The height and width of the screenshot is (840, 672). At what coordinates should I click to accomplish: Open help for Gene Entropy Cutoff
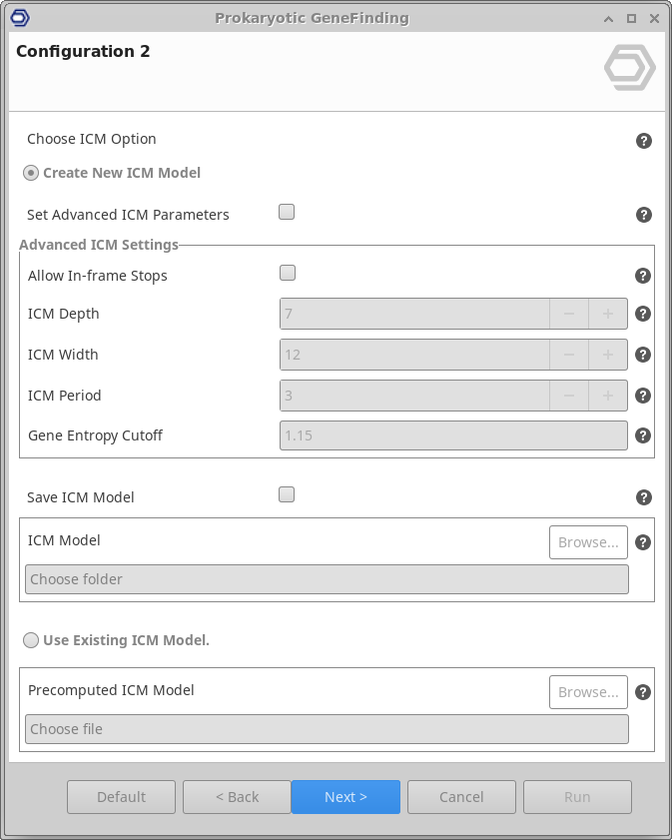(643, 435)
